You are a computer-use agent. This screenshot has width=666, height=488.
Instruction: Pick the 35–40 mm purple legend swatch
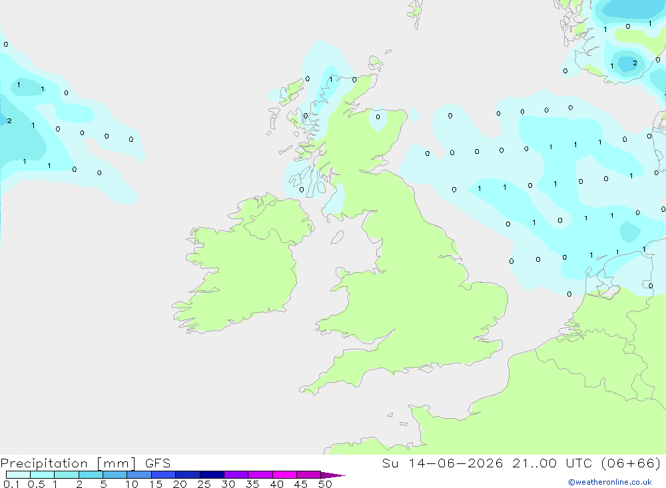tap(260, 475)
